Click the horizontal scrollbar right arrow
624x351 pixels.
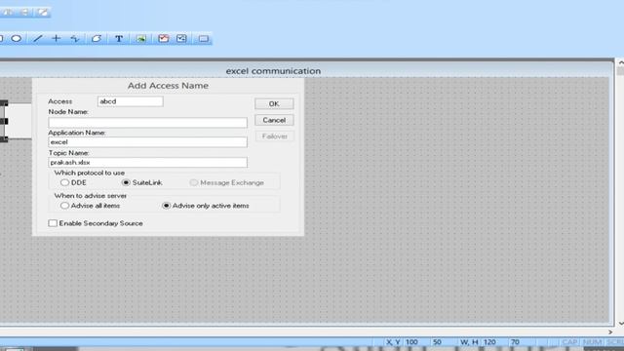click(x=610, y=331)
